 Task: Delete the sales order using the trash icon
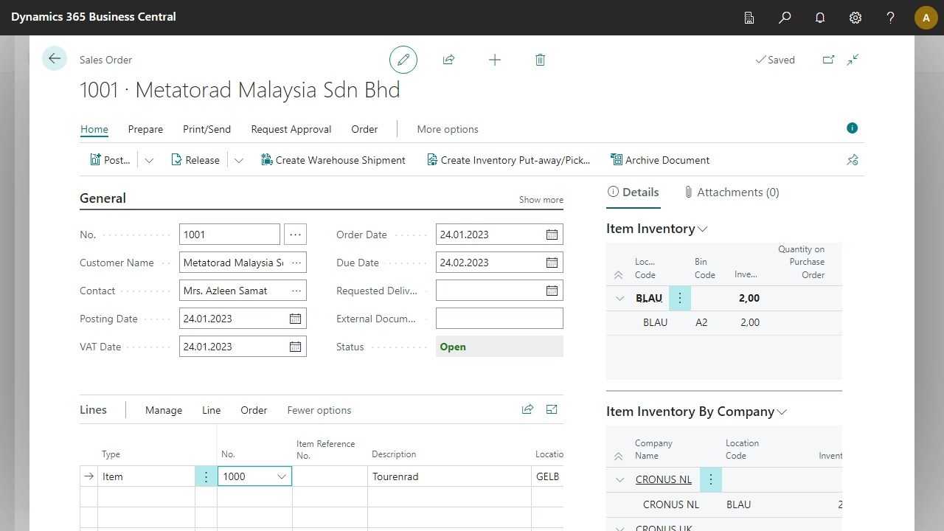[x=540, y=60]
